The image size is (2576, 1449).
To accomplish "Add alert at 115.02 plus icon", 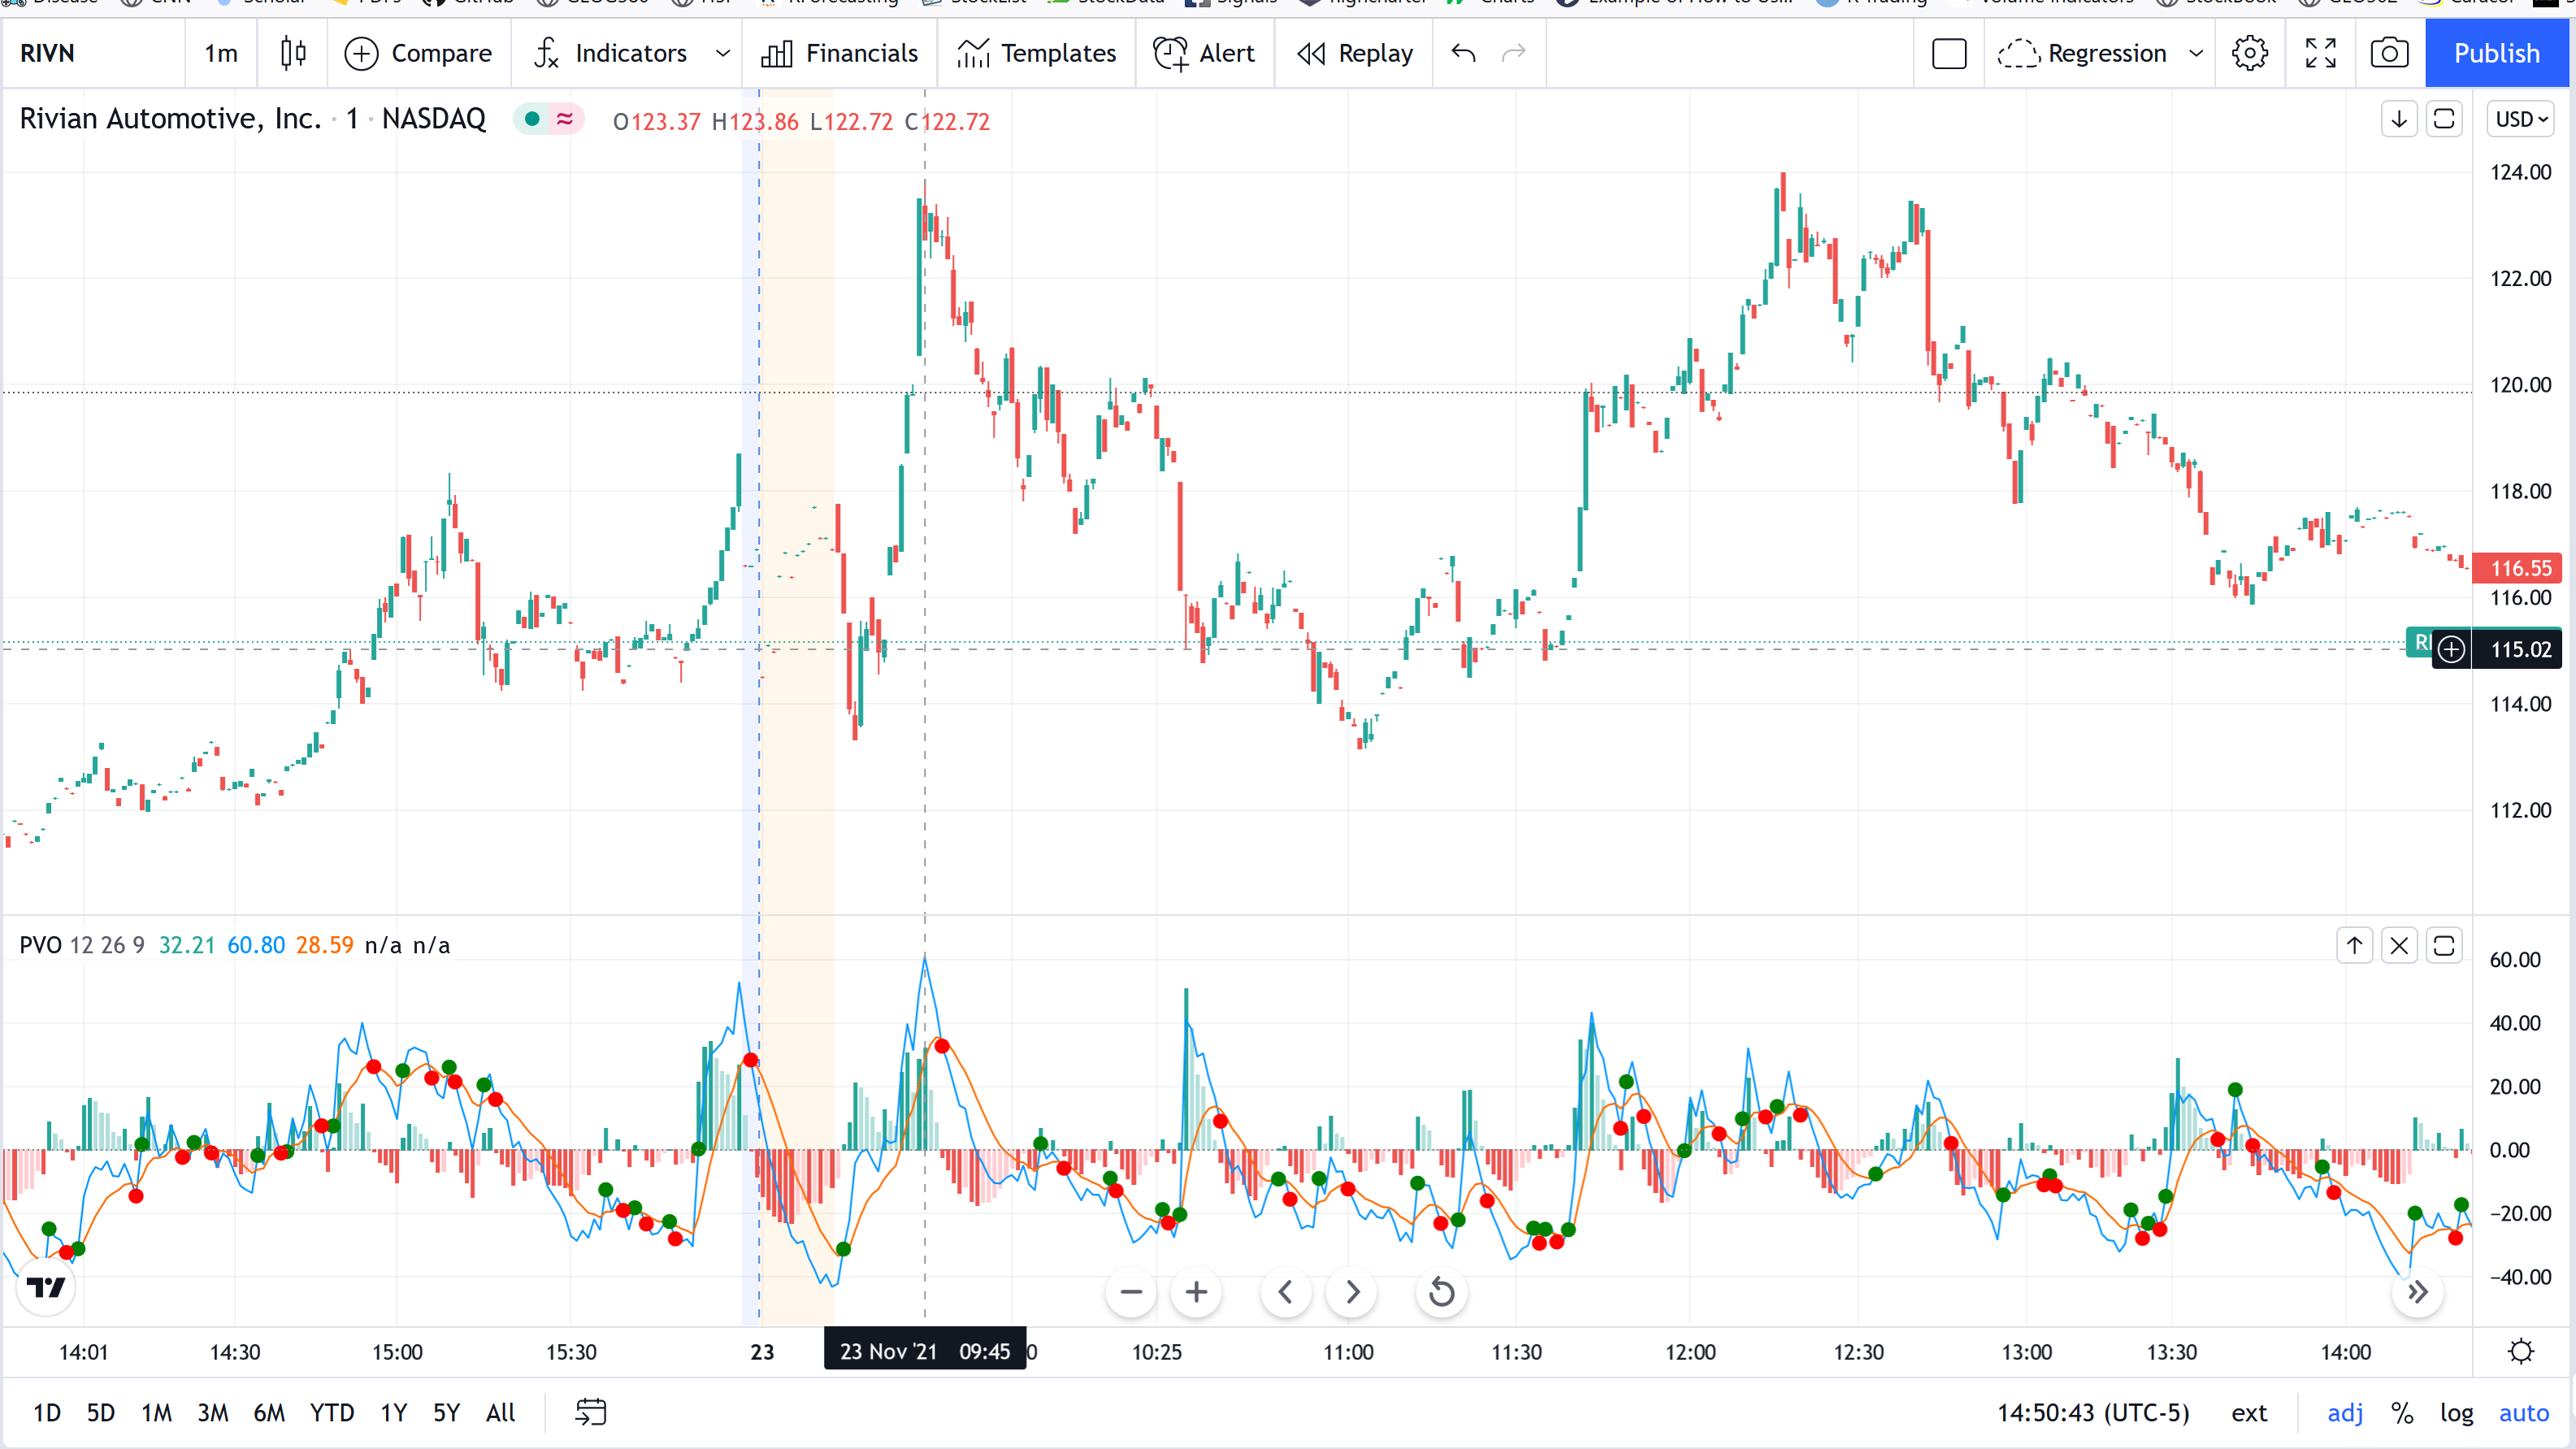I will (x=2451, y=649).
